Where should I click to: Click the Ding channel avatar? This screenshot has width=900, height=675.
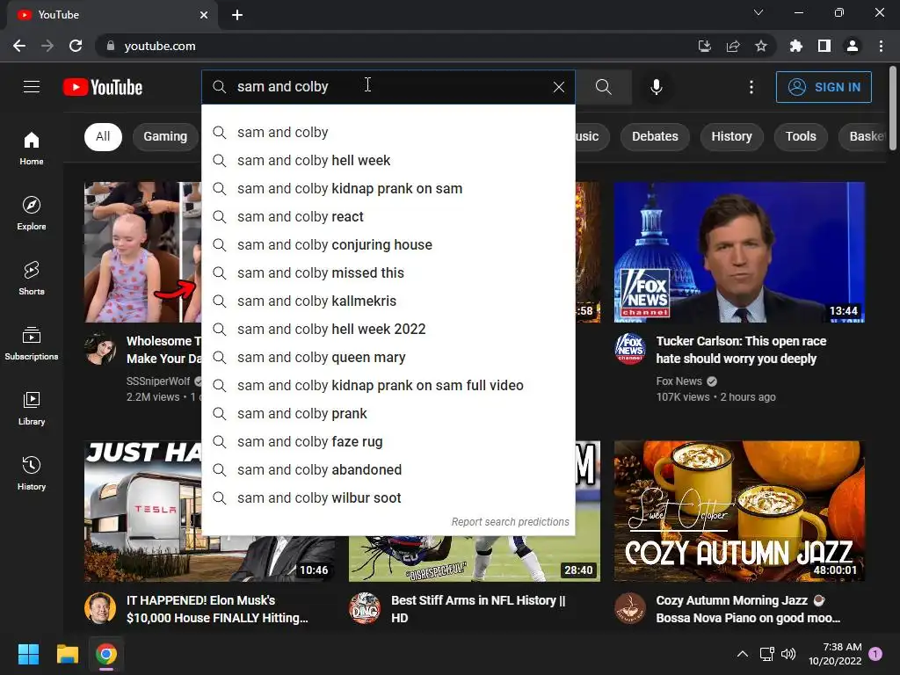tap(365, 608)
